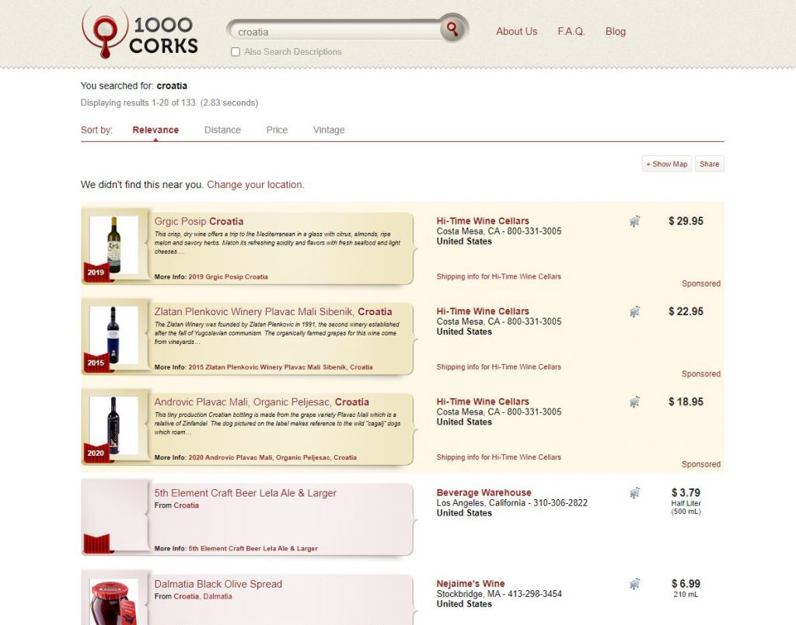Open the Androvic Plavac Mali bottle thumbnail
Screen dimensions: 796x625
pos(113,425)
